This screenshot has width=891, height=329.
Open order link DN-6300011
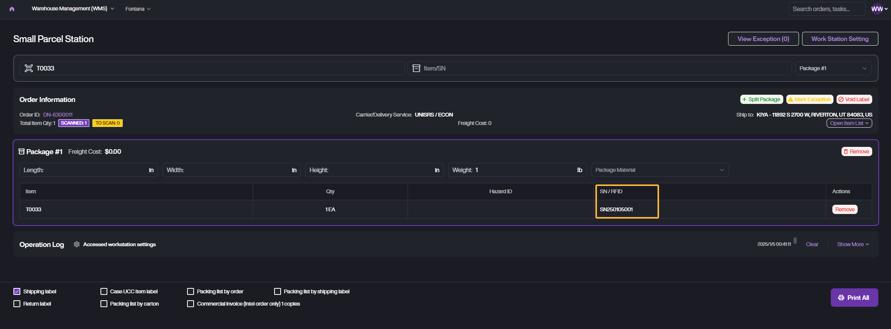click(x=58, y=115)
